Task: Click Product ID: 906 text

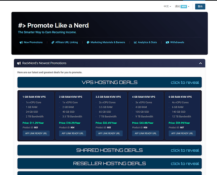Action: tap(140, 127)
